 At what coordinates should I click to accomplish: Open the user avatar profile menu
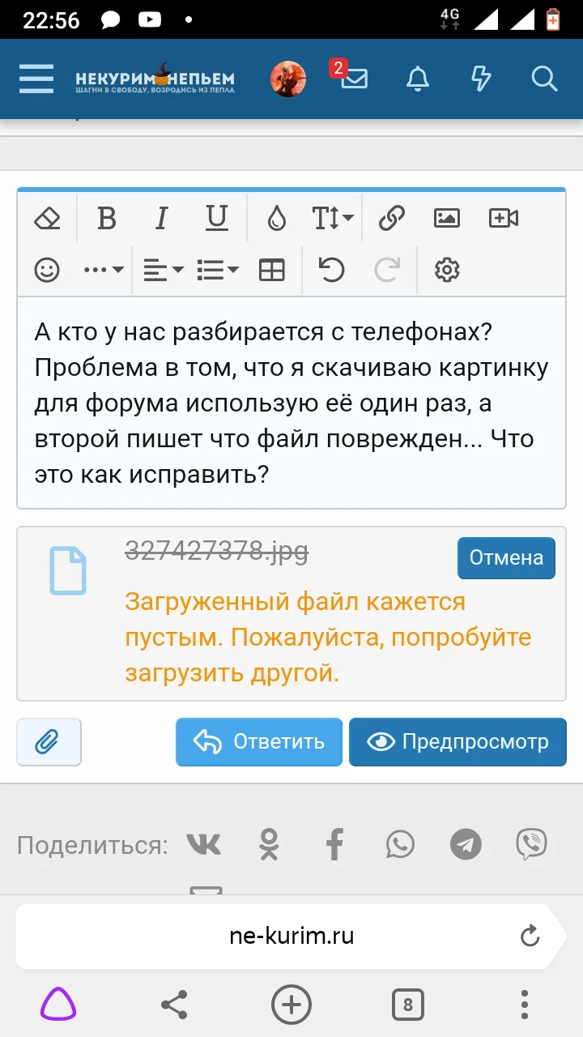(288, 79)
